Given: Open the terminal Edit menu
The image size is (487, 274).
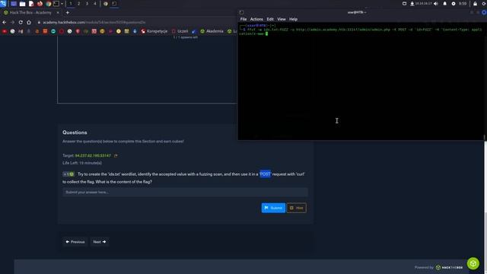Looking at the screenshot, I should coord(270,19).
